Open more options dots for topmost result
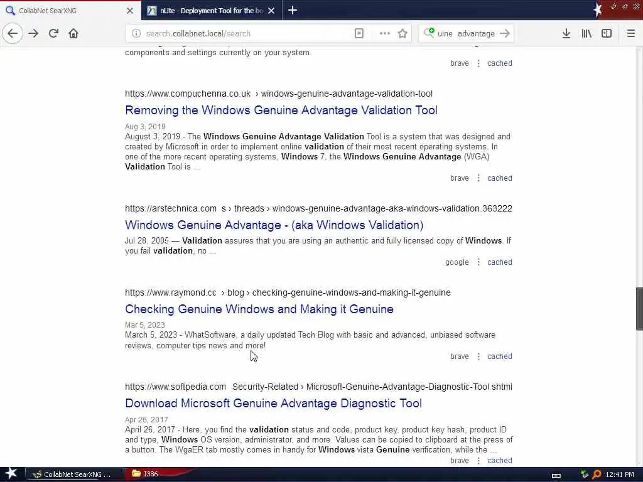 [x=478, y=63]
